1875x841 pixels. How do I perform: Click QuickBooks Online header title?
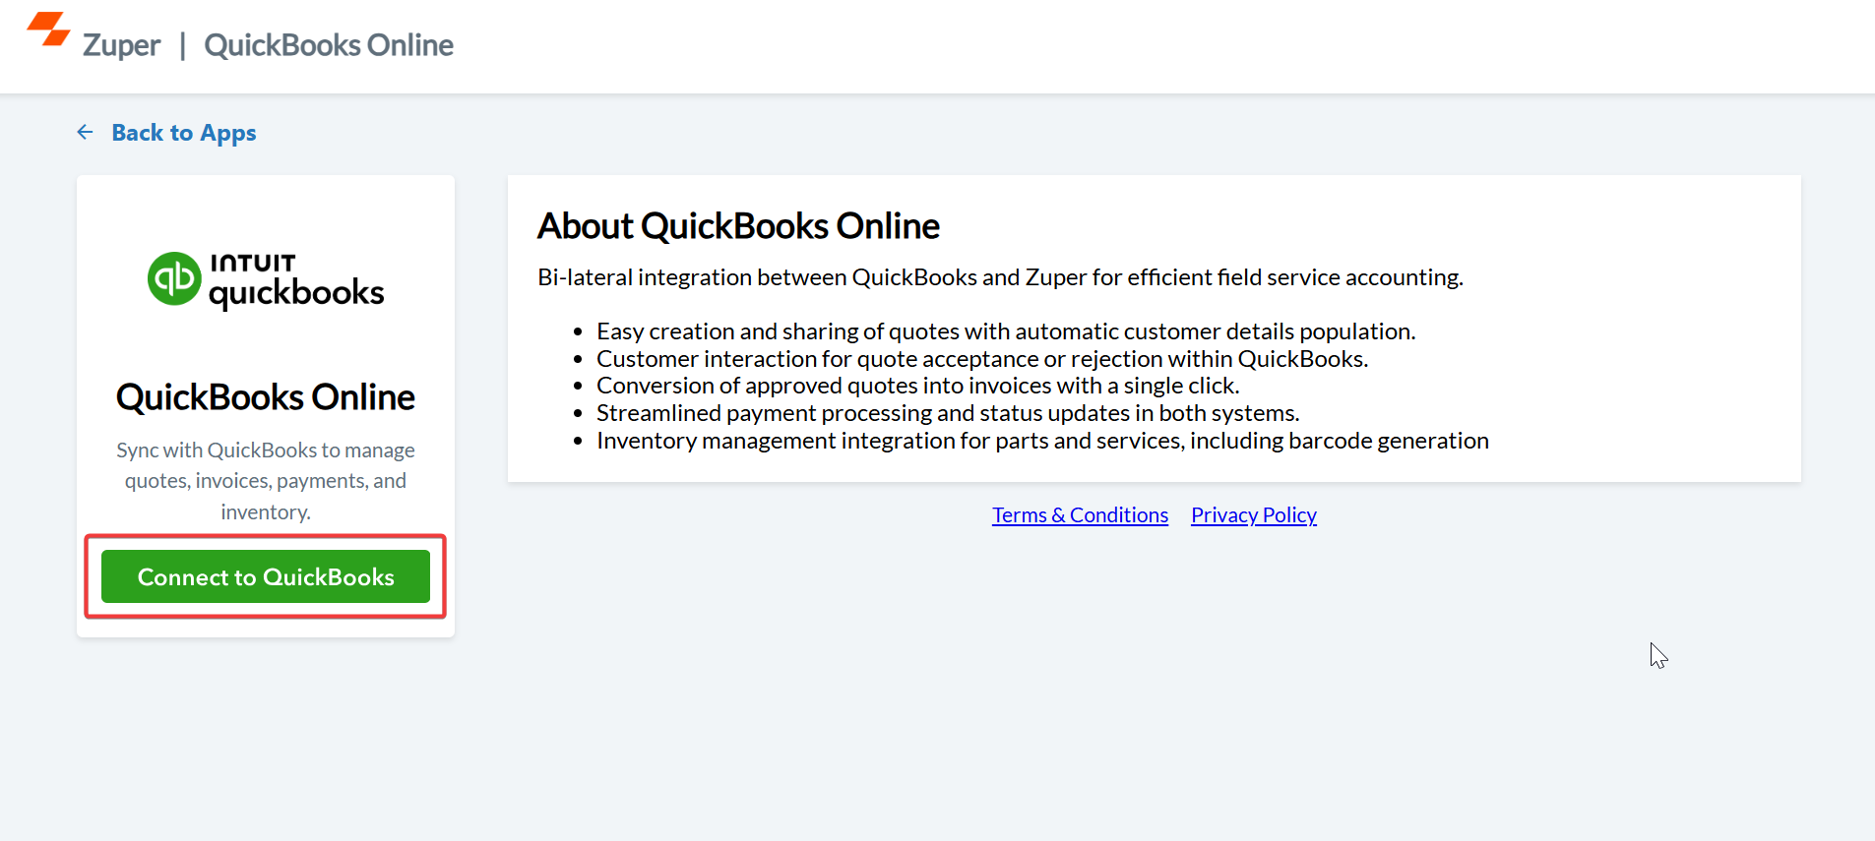pos(329,45)
